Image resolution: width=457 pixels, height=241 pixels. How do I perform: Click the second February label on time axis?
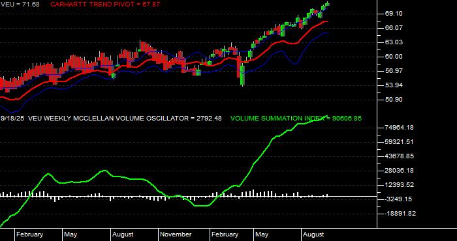click(x=225, y=234)
